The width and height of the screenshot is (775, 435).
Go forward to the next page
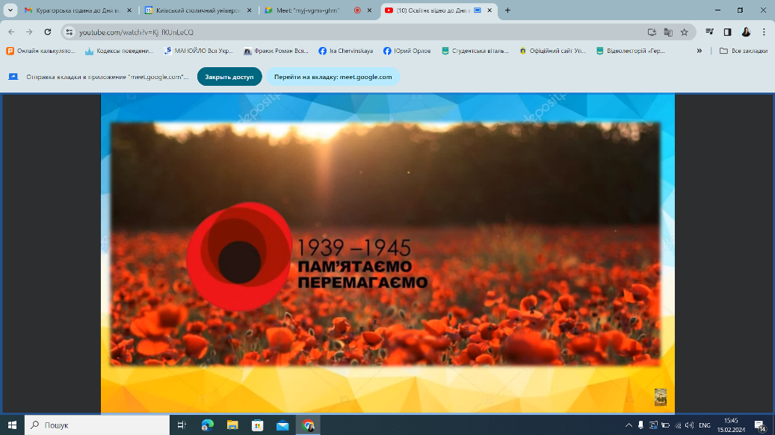(x=29, y=32)
